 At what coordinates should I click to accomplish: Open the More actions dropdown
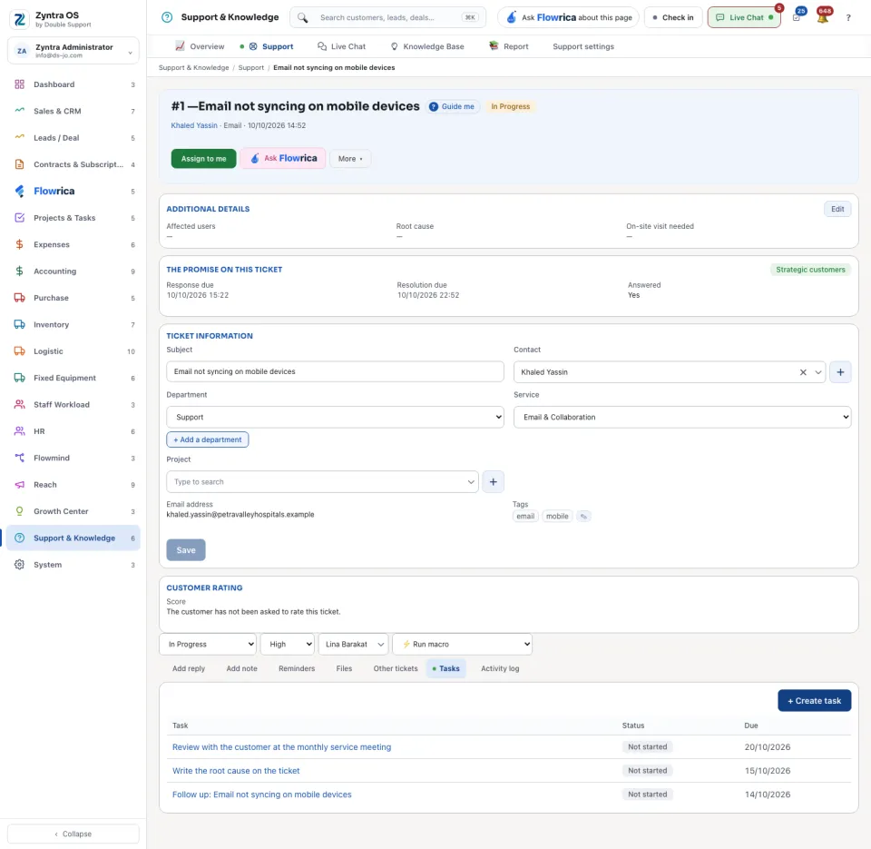click(350, 159)
